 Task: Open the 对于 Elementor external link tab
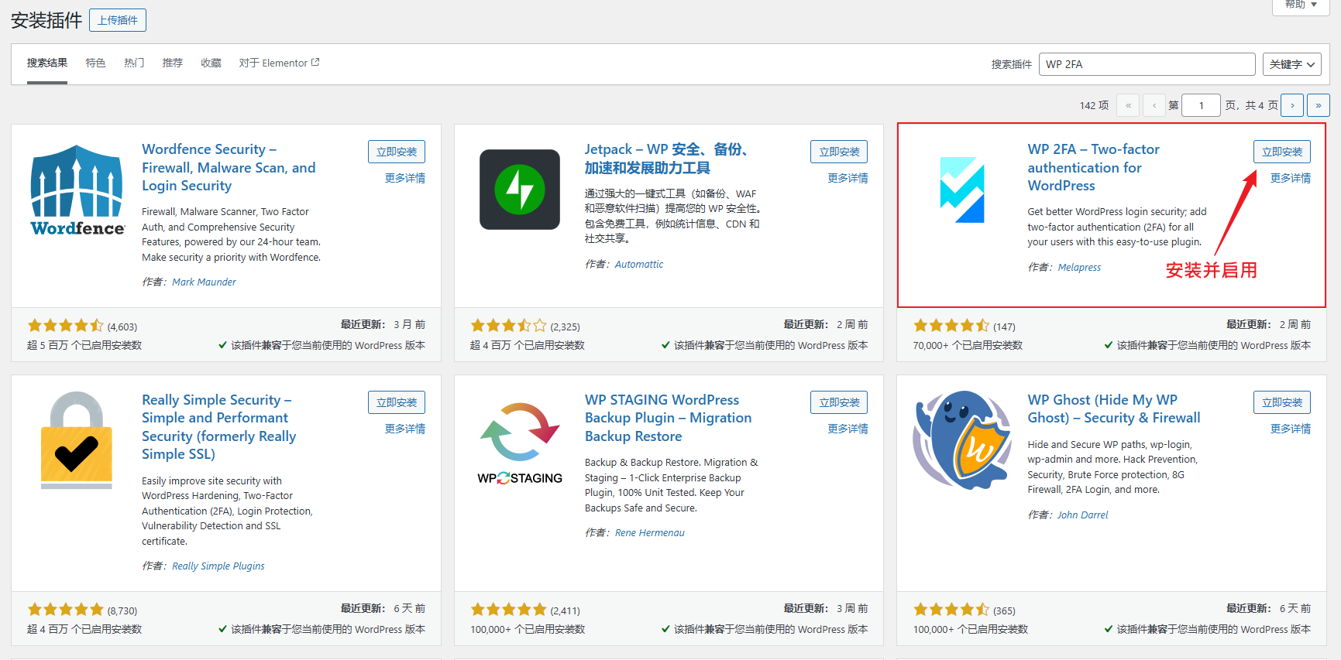[x=279, y=63]
